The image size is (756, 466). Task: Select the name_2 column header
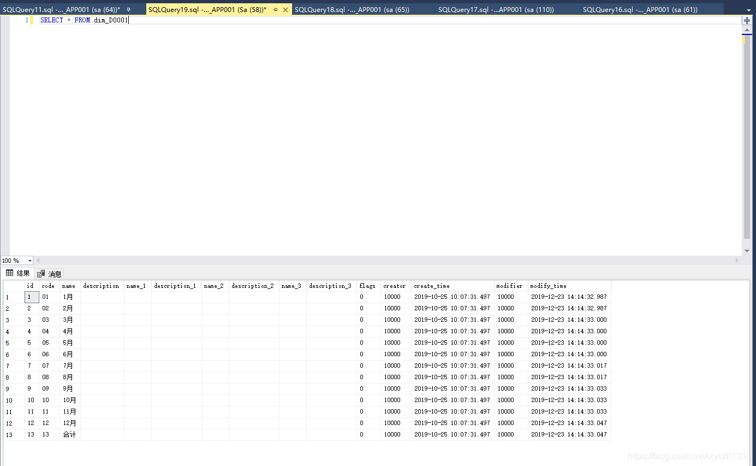click(x=215, y=286)
